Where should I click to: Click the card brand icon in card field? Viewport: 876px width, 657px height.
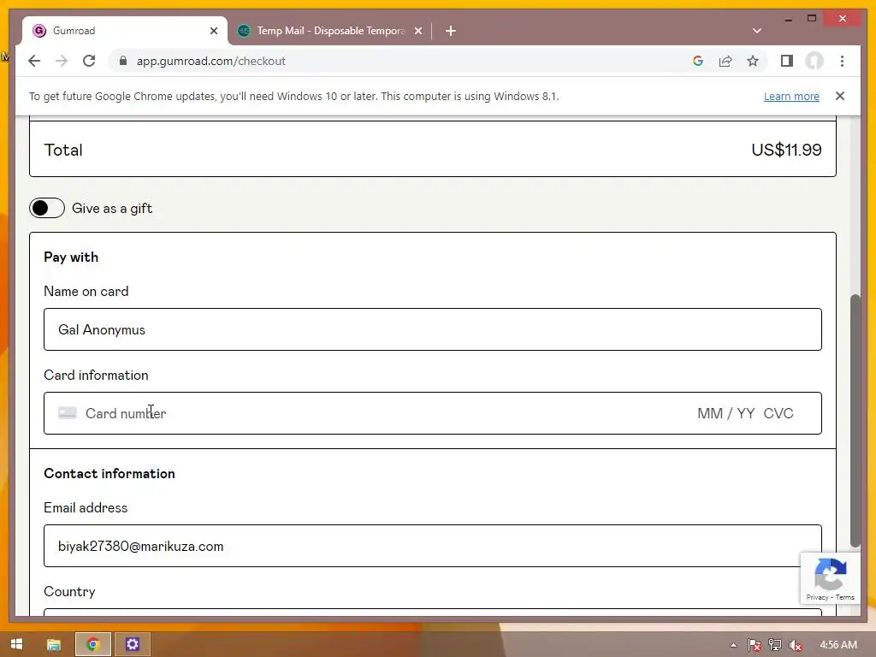67,413
